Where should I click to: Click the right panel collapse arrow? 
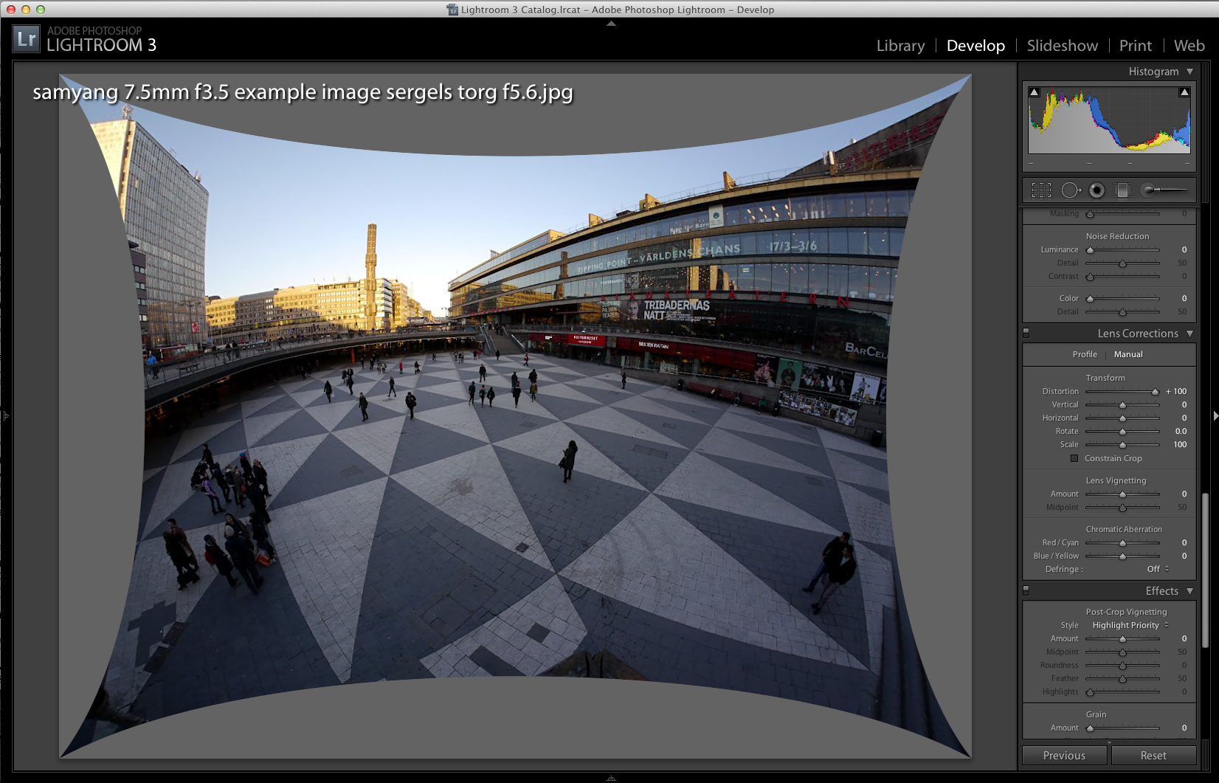click(1215, 416)
